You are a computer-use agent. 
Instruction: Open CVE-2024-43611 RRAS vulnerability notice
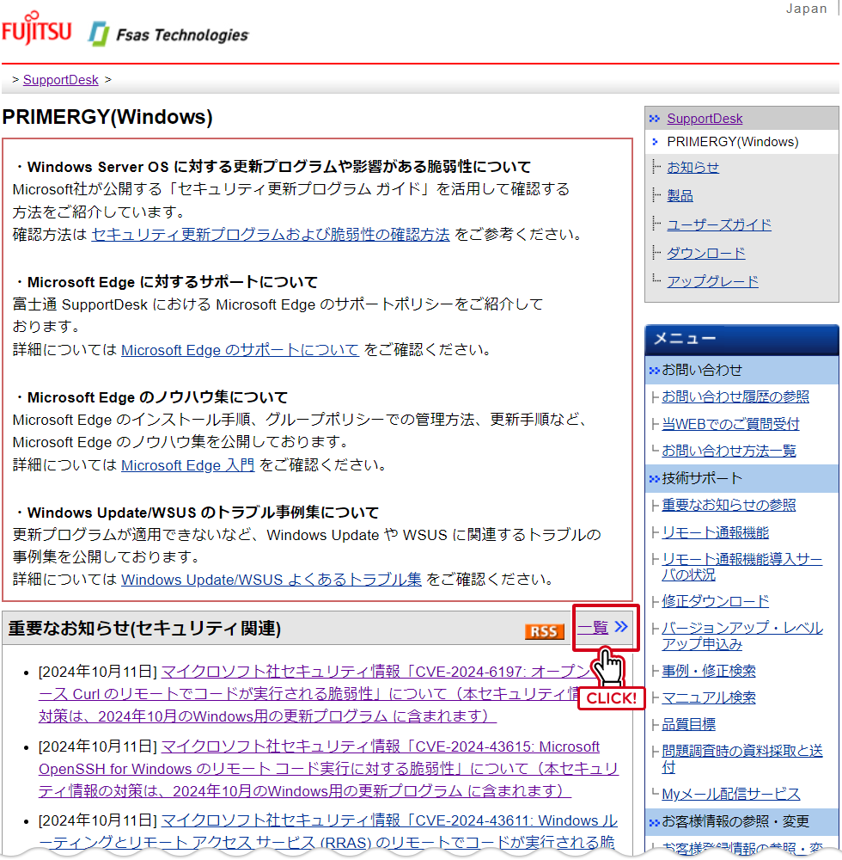329,832
